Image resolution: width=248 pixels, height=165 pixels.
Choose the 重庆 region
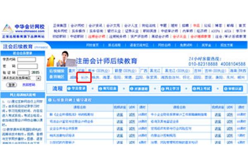click(x=72, y=71)
